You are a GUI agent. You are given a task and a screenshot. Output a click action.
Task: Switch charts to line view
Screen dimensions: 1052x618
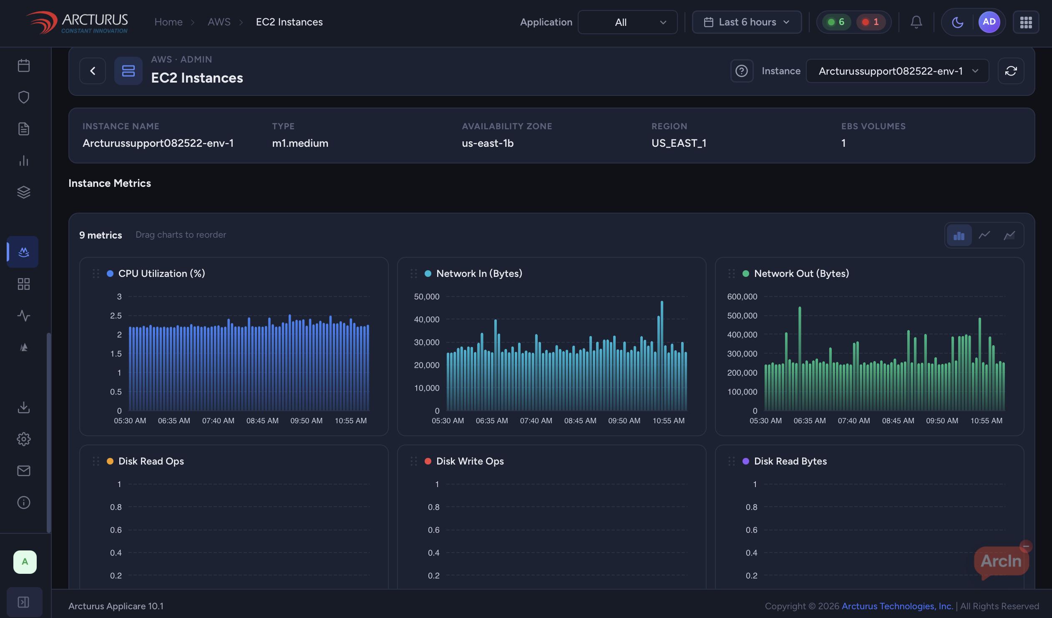point(984,236)
